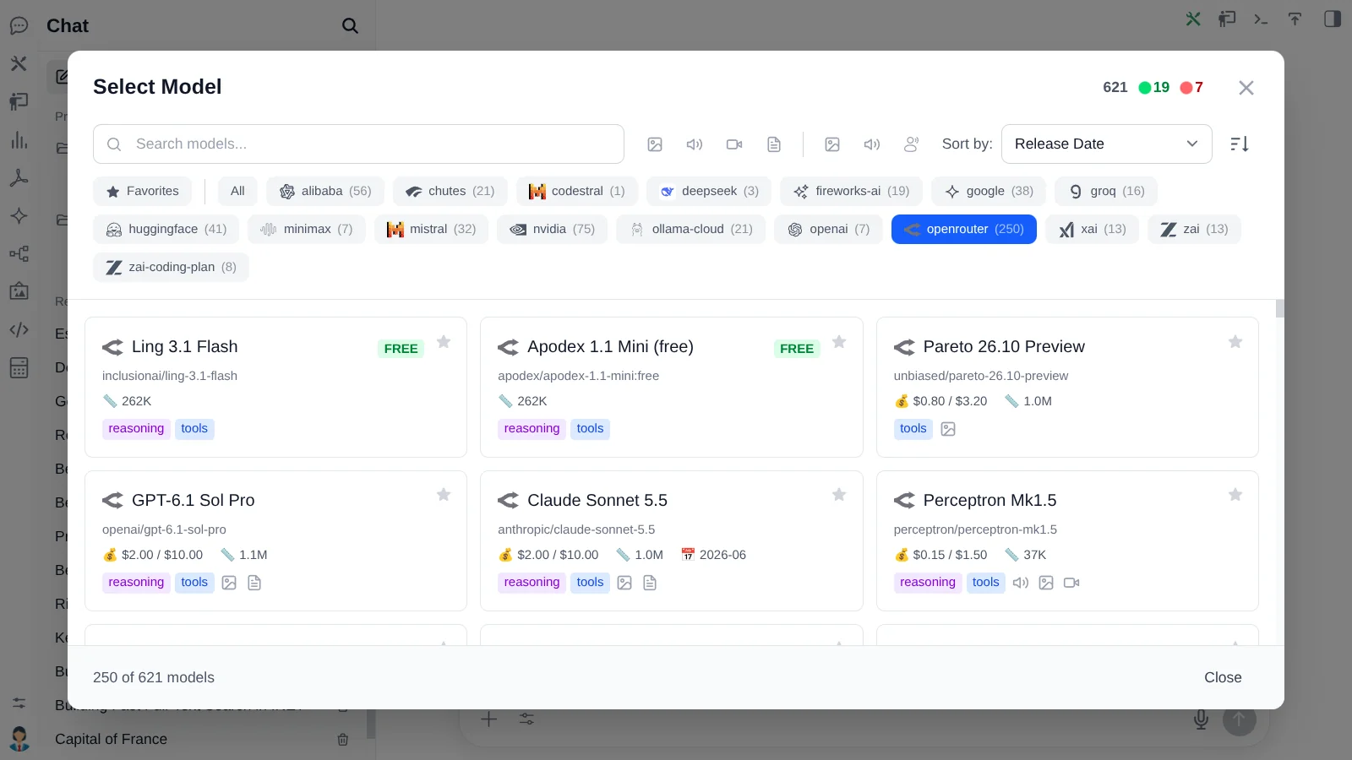Select the All providers filter
This screenshot has height=760, width=1352.
[237, 191]
